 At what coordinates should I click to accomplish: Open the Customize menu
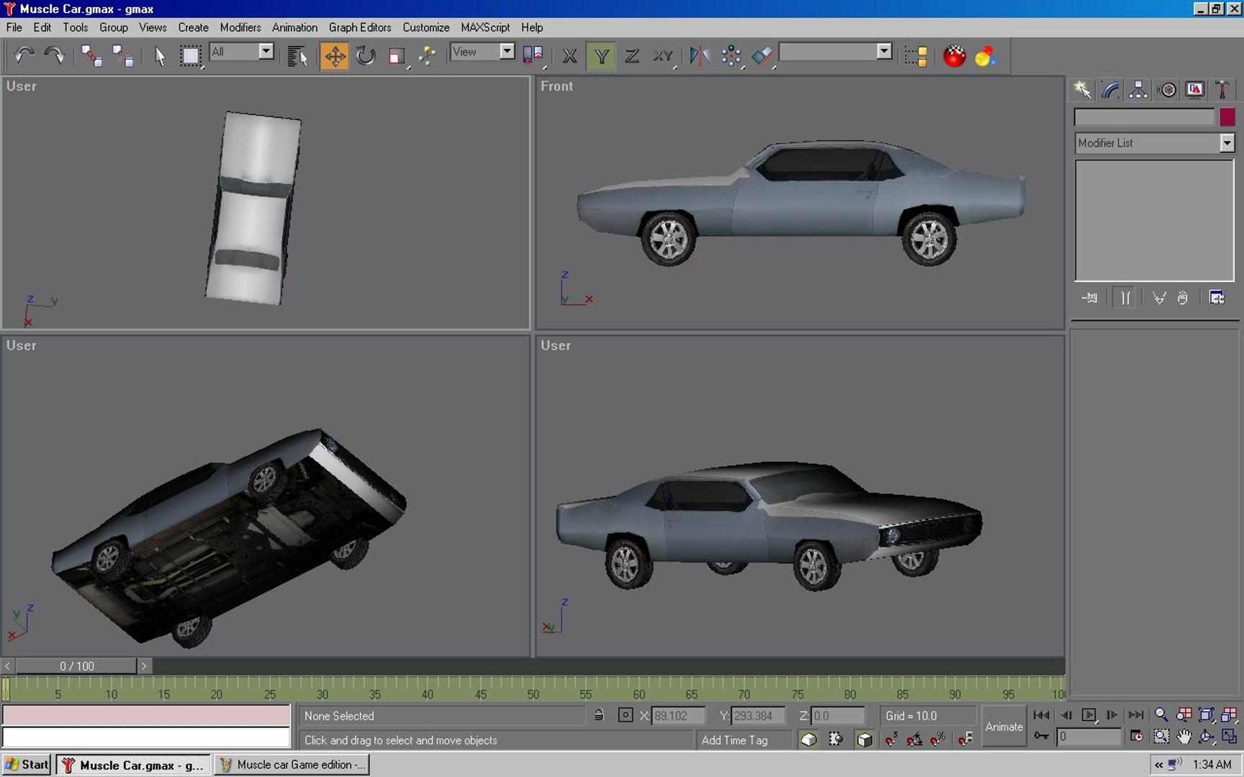click(426, 27)
